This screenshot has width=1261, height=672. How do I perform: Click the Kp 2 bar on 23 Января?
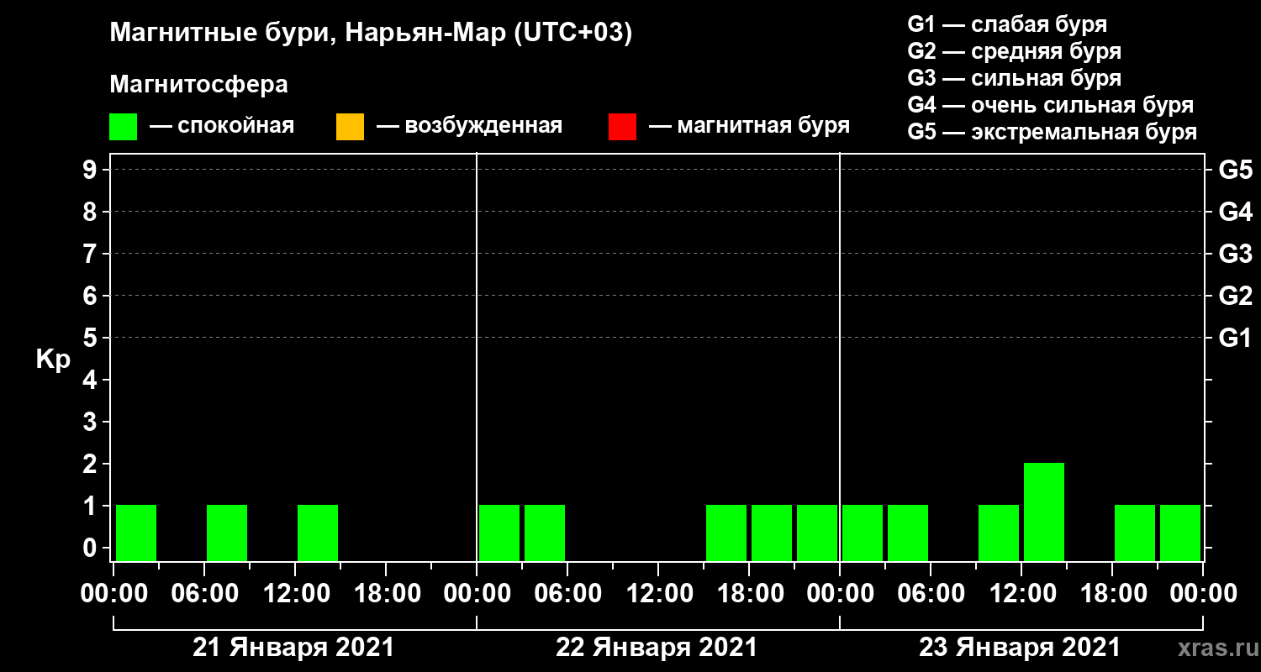(x=1044, y=512)
